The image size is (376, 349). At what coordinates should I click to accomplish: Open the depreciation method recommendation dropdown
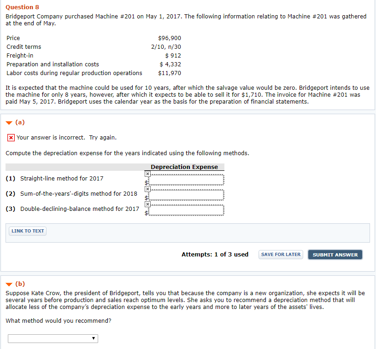pyautogui.click(x=53, y=338)
